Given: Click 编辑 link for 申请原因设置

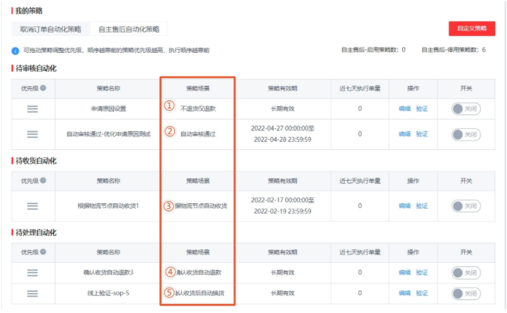Looking at the screenshot, I should coord(404,108).
